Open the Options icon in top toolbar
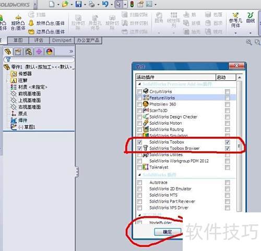The width and height of the screenshot is (261, 251). (x=149, y=4)
